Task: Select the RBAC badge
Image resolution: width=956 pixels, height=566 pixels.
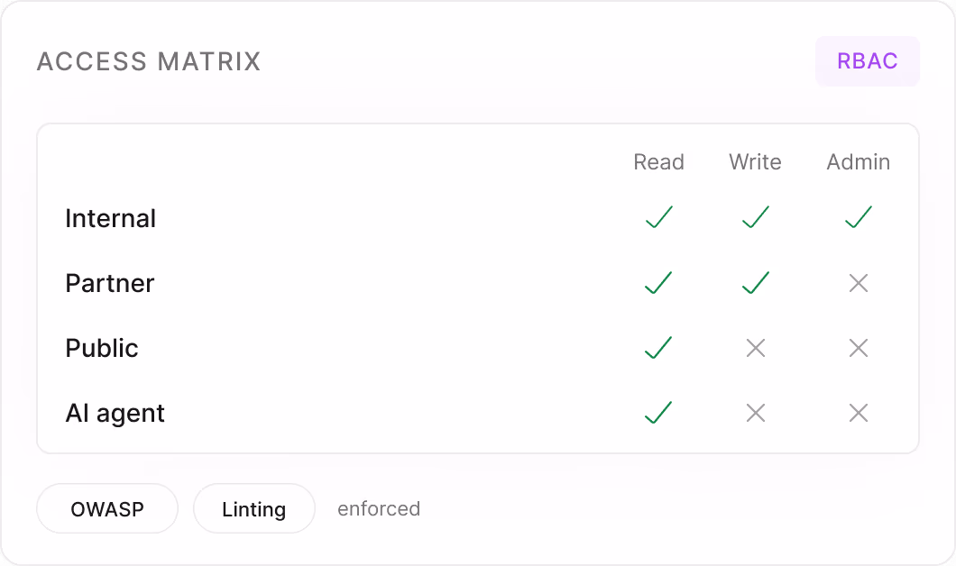Action: point(867,61)
